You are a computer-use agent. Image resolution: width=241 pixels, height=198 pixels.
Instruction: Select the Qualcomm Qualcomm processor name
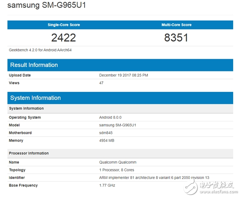[x=118, y=162]
